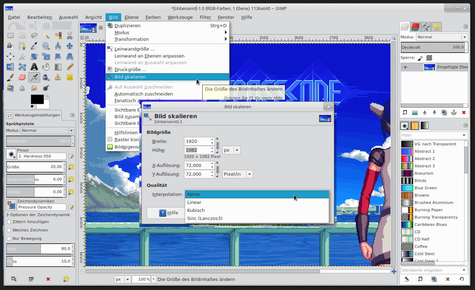Tick the 'Nur Bewegung' checkbox

pyautogui.click(x=9, y=238)
